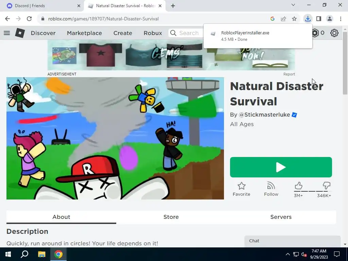Click the 346K+ dislikes count
Image resolution: width=348 pixels, height=261 pixels.
(324, 195)
